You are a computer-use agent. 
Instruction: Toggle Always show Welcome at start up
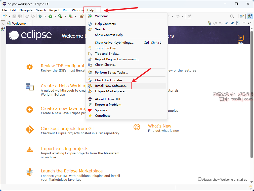(200, 179)
